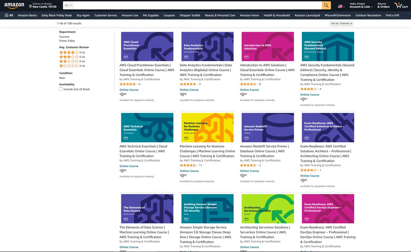Click star rating of Machine Learning for Business Challenges
The image size is (411, 252).
188,165
